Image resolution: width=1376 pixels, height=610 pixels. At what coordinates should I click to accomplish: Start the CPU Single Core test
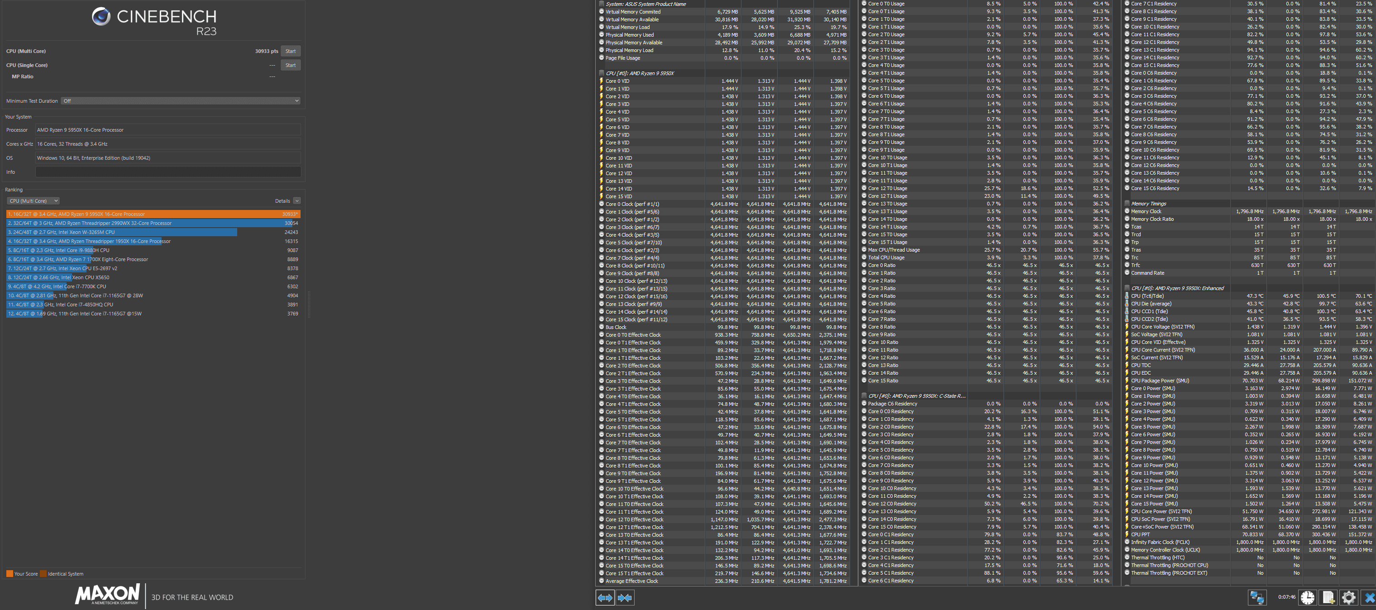pos(290,65)
